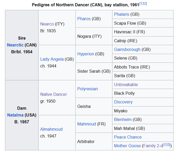Click the Nogara (ITY) cell text
The height and width of the screenshot is (153, 177).
[89, 36]
